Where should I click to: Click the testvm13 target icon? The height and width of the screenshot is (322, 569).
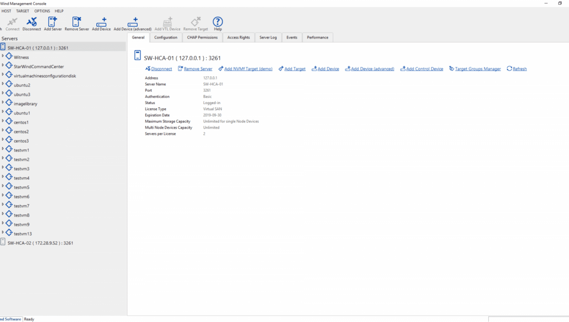(x=9, y=233)
